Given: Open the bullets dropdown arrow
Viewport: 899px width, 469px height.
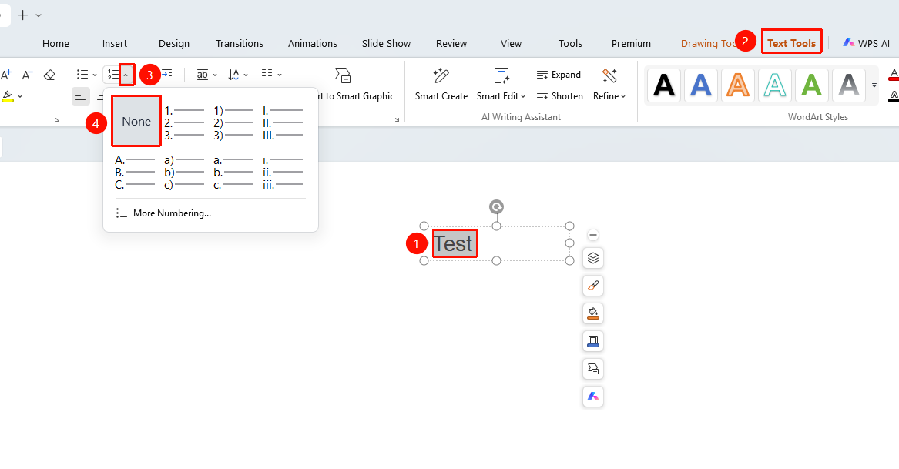Looking at the screenshot, I should tap(95, 75).
